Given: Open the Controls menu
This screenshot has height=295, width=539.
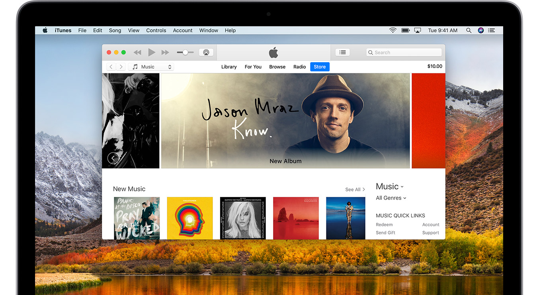Looking at the screenshot, I should coord(156,30).
